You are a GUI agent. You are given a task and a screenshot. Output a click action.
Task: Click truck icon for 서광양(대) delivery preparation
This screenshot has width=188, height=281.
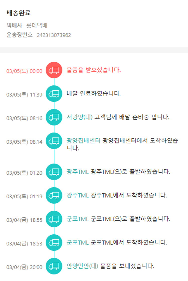click(54, 117)
